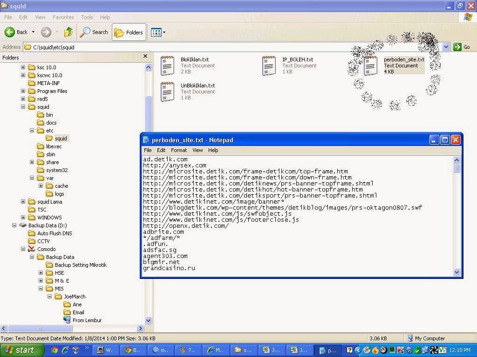Expand the cache folder node
The width and height of the screenshot is (477, 357).
coord(41,185)
